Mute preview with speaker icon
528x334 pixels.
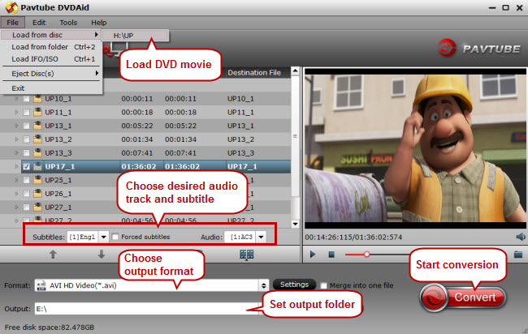pos(521,237)
